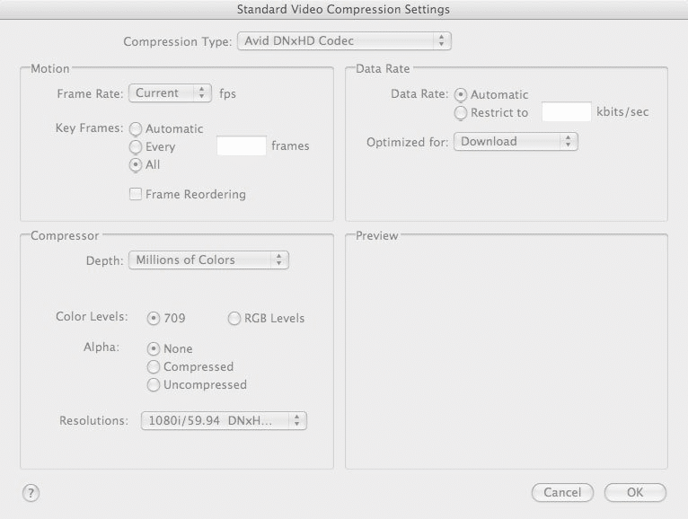Viewport: 688px width, 519px height.
Task: Open the help question mark icon
Action: 31,493
